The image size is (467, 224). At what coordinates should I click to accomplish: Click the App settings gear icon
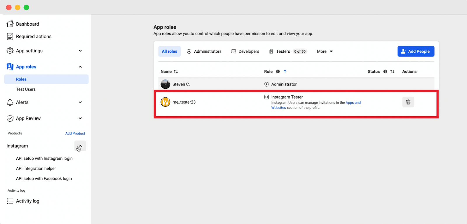[10, 51]
